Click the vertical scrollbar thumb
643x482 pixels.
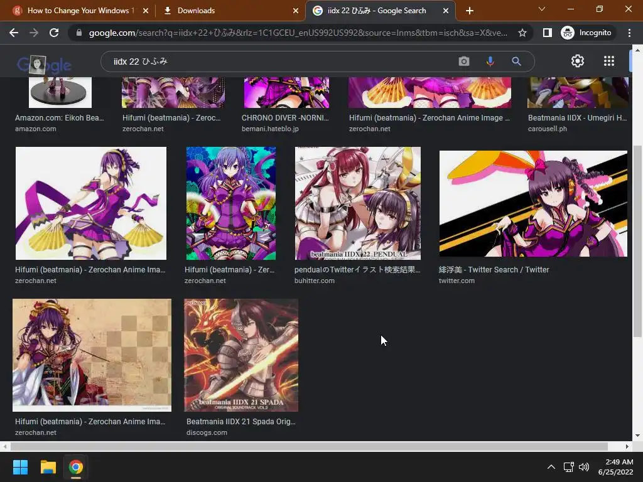(x=637, y=240)
